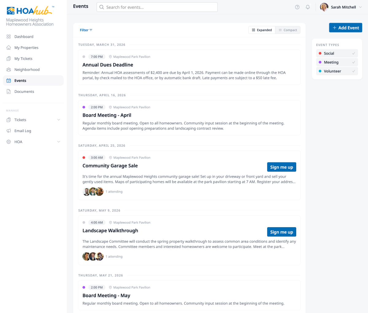Click the Neighborhood sidebar icon
The image size is (368, 313).
click(9, 70)
